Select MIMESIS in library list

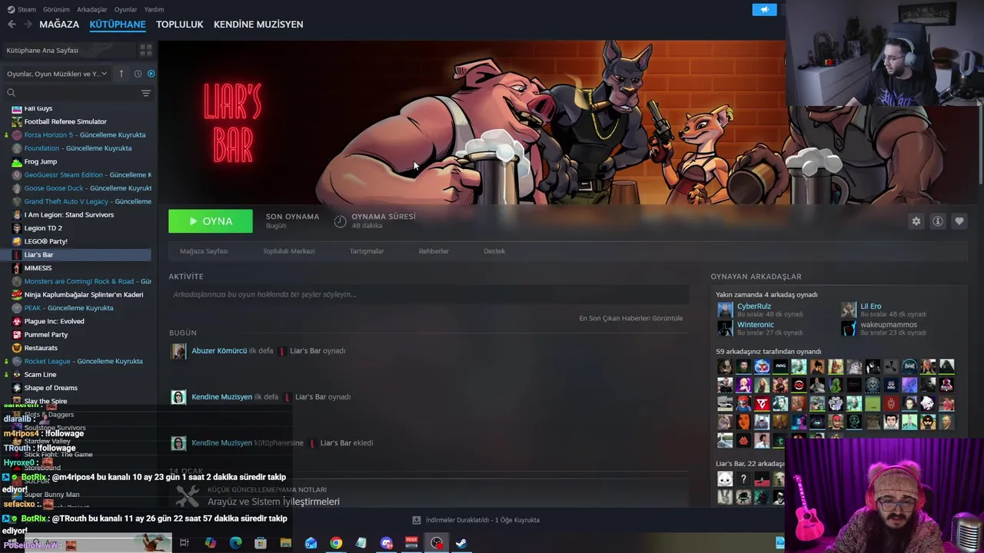pos(38,268)
